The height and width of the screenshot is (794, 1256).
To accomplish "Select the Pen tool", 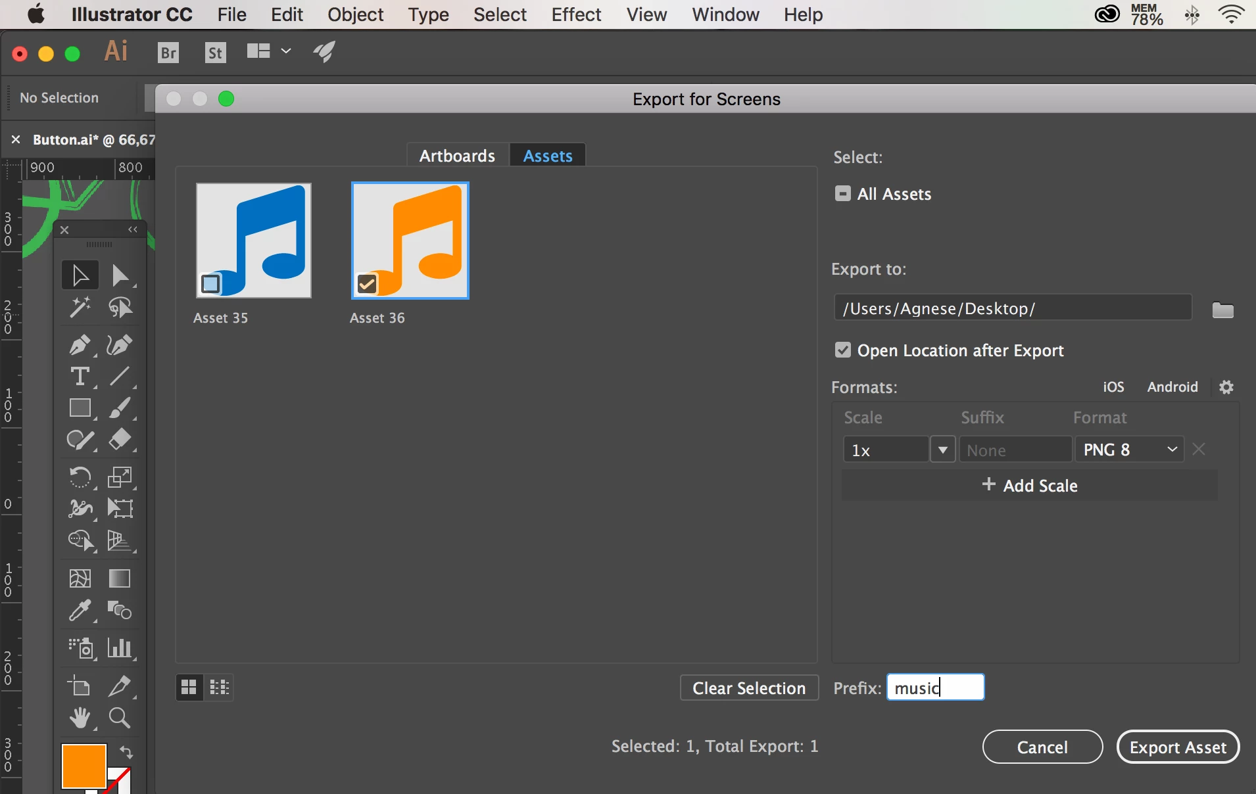I will click(80, 345).
